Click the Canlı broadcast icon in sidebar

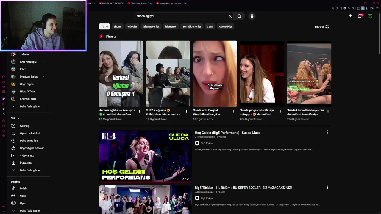click(13, 196)
